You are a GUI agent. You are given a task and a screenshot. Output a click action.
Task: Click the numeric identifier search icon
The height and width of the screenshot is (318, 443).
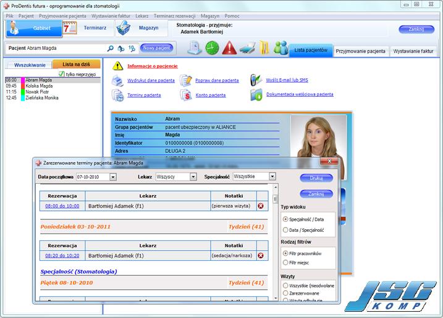132,49
